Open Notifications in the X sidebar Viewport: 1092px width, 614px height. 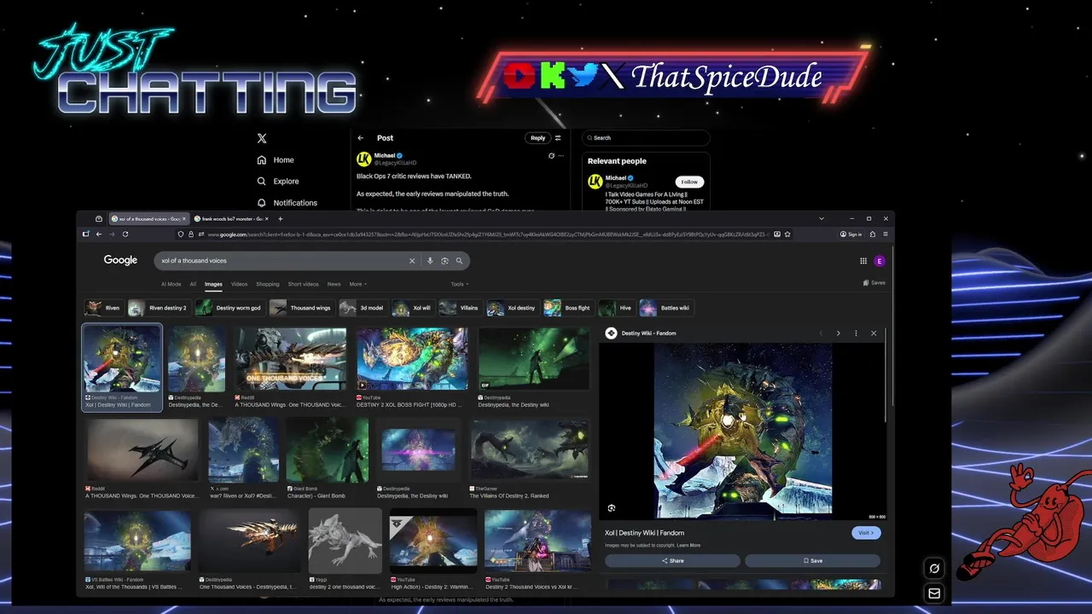pos(288,203)
